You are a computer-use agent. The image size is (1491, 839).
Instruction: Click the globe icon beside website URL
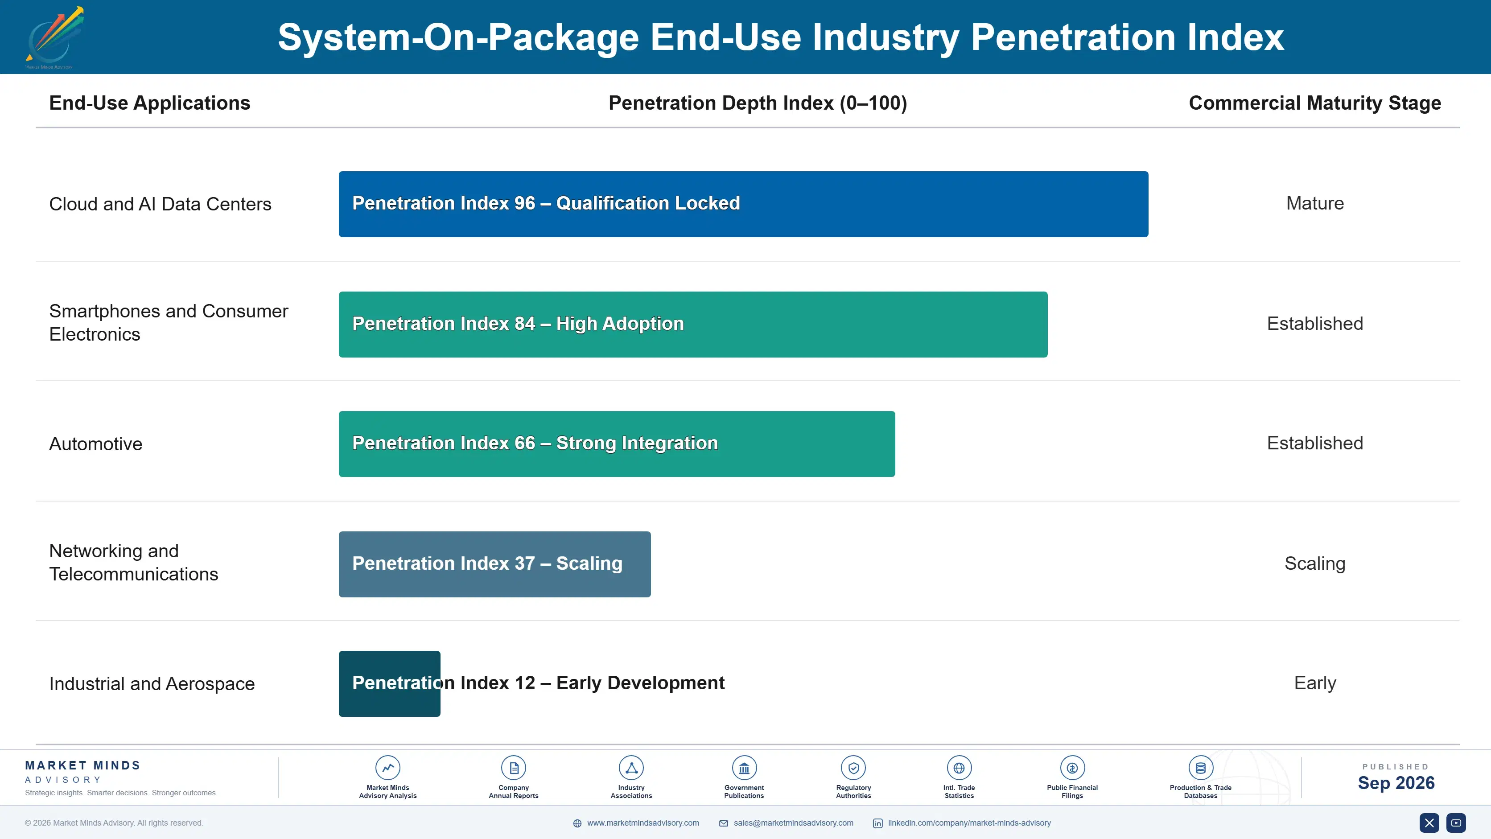point(577,823)
